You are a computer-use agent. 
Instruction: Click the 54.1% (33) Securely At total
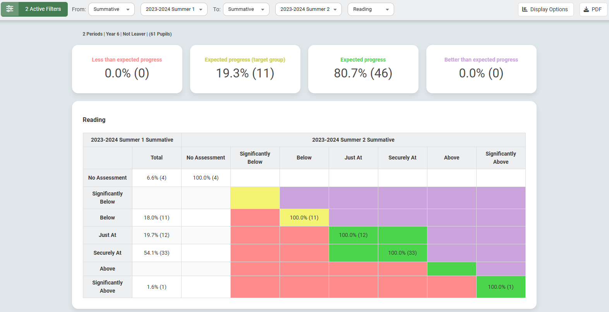[156, 253]
